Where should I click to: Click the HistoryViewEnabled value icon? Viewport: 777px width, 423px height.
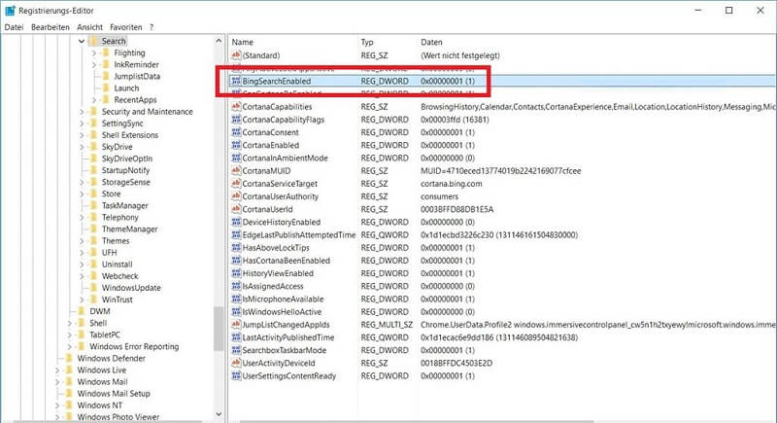236,273
